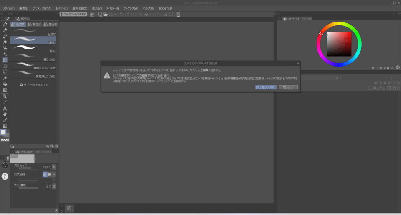401x215 pixels.
Task: Open the フィルター(I) menu
Action: (112, 8)
